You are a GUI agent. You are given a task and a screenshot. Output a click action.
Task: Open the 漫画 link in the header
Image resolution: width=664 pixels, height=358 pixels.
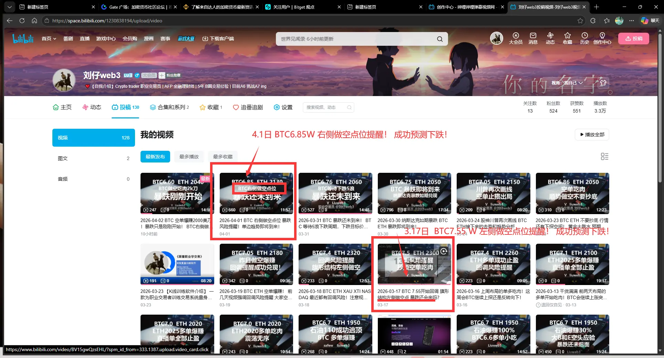point(149,39)
